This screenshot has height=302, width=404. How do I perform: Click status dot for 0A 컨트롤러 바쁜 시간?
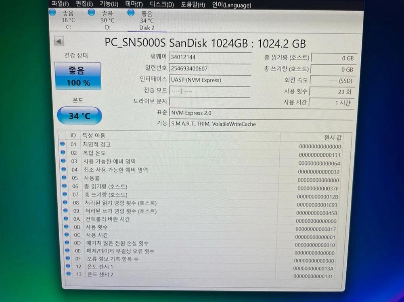point(66,219)
